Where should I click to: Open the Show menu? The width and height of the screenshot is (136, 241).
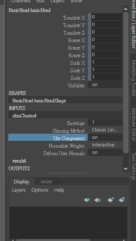[x=76, y=1]
